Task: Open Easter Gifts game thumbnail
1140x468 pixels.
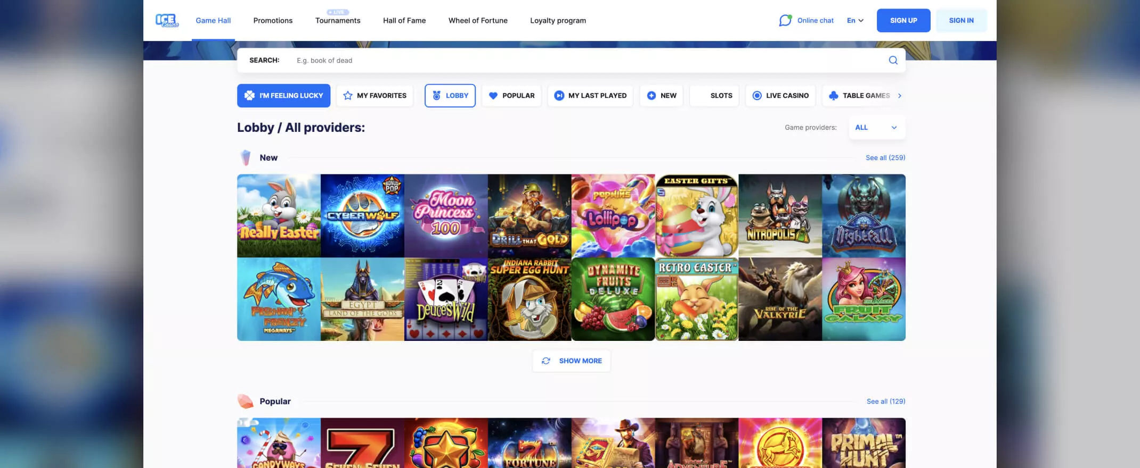Action: pyautogui.click(x=697, y=216)
